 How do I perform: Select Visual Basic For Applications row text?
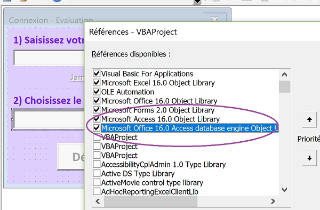(x=147, y=74)
